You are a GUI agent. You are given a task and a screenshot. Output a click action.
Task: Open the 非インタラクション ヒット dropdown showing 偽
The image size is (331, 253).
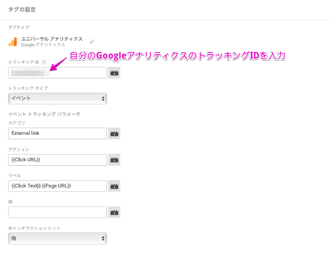57,239
